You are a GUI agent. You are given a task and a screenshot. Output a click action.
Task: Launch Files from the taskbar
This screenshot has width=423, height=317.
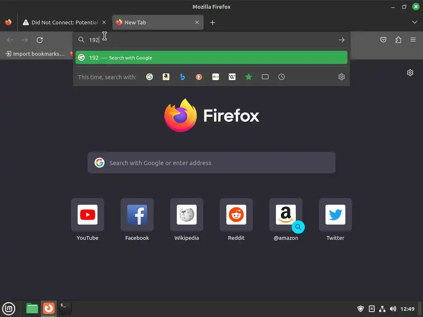pos(32,308)
